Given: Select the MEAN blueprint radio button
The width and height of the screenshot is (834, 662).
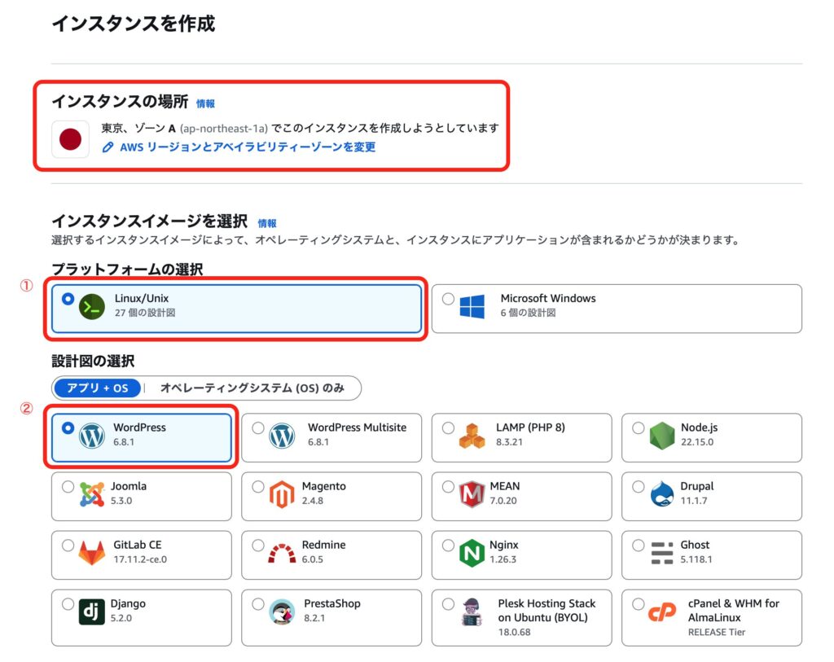Looking at the screenshot, I should pyautogui.click(x=449, y=487).
